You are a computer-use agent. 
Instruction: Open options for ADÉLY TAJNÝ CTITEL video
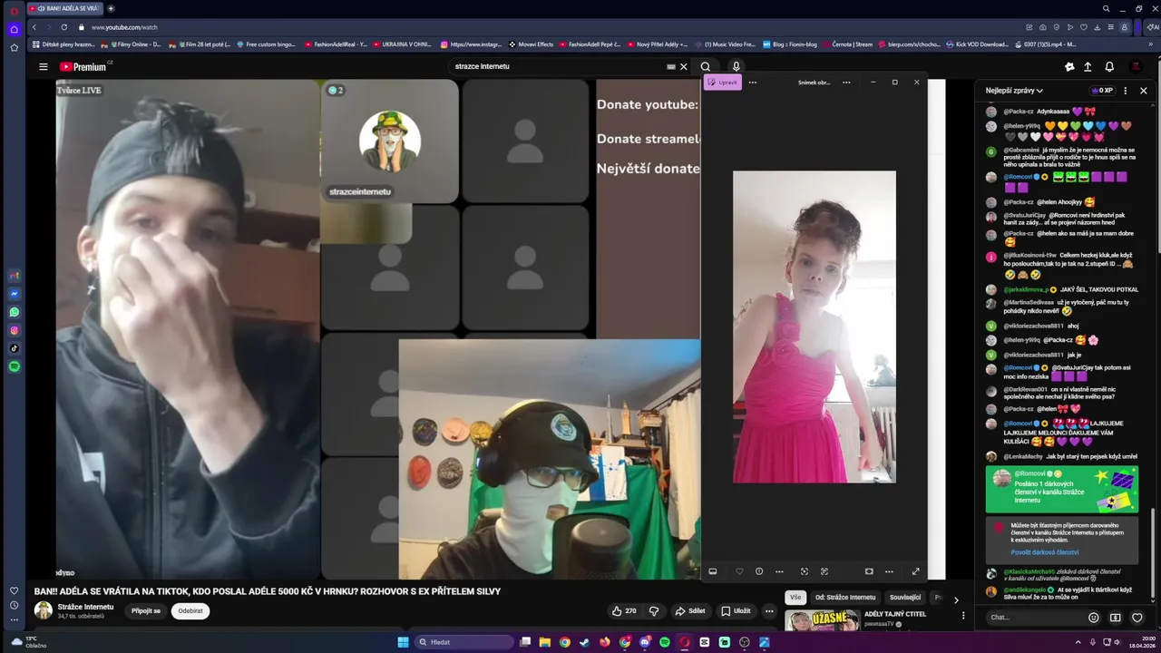click(x=962, y=615)
